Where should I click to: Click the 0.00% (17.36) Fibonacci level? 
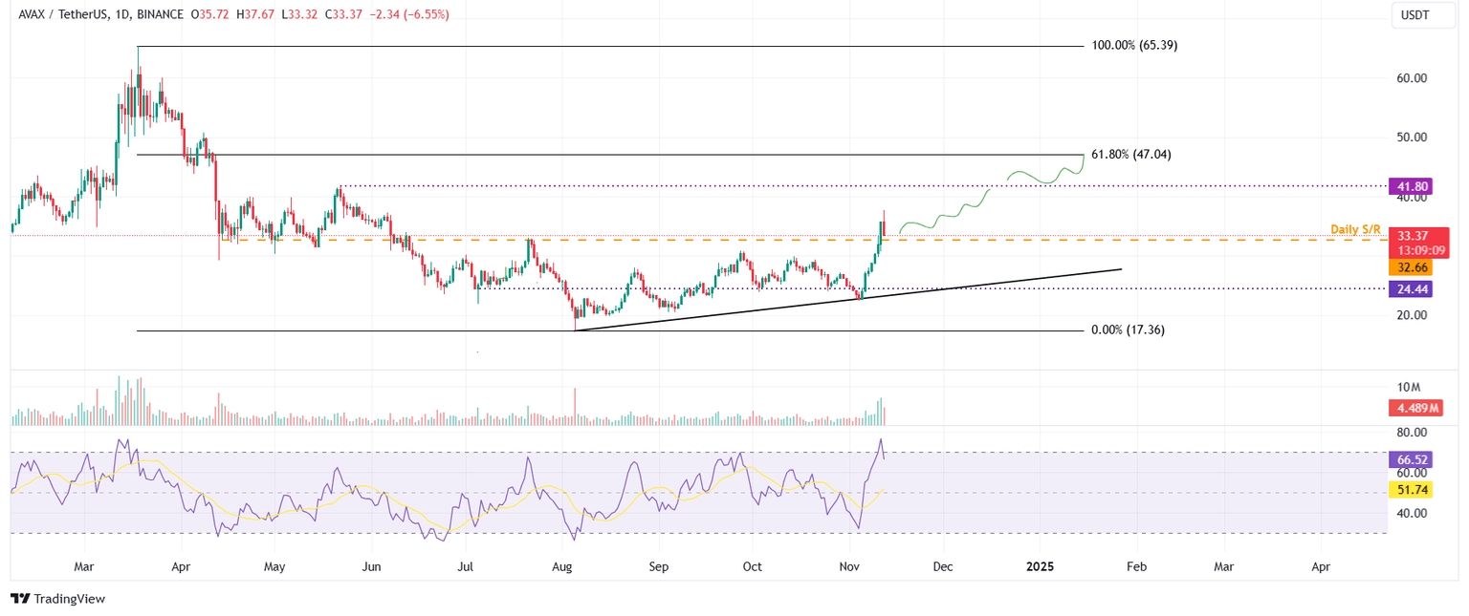coord(1129,329)
